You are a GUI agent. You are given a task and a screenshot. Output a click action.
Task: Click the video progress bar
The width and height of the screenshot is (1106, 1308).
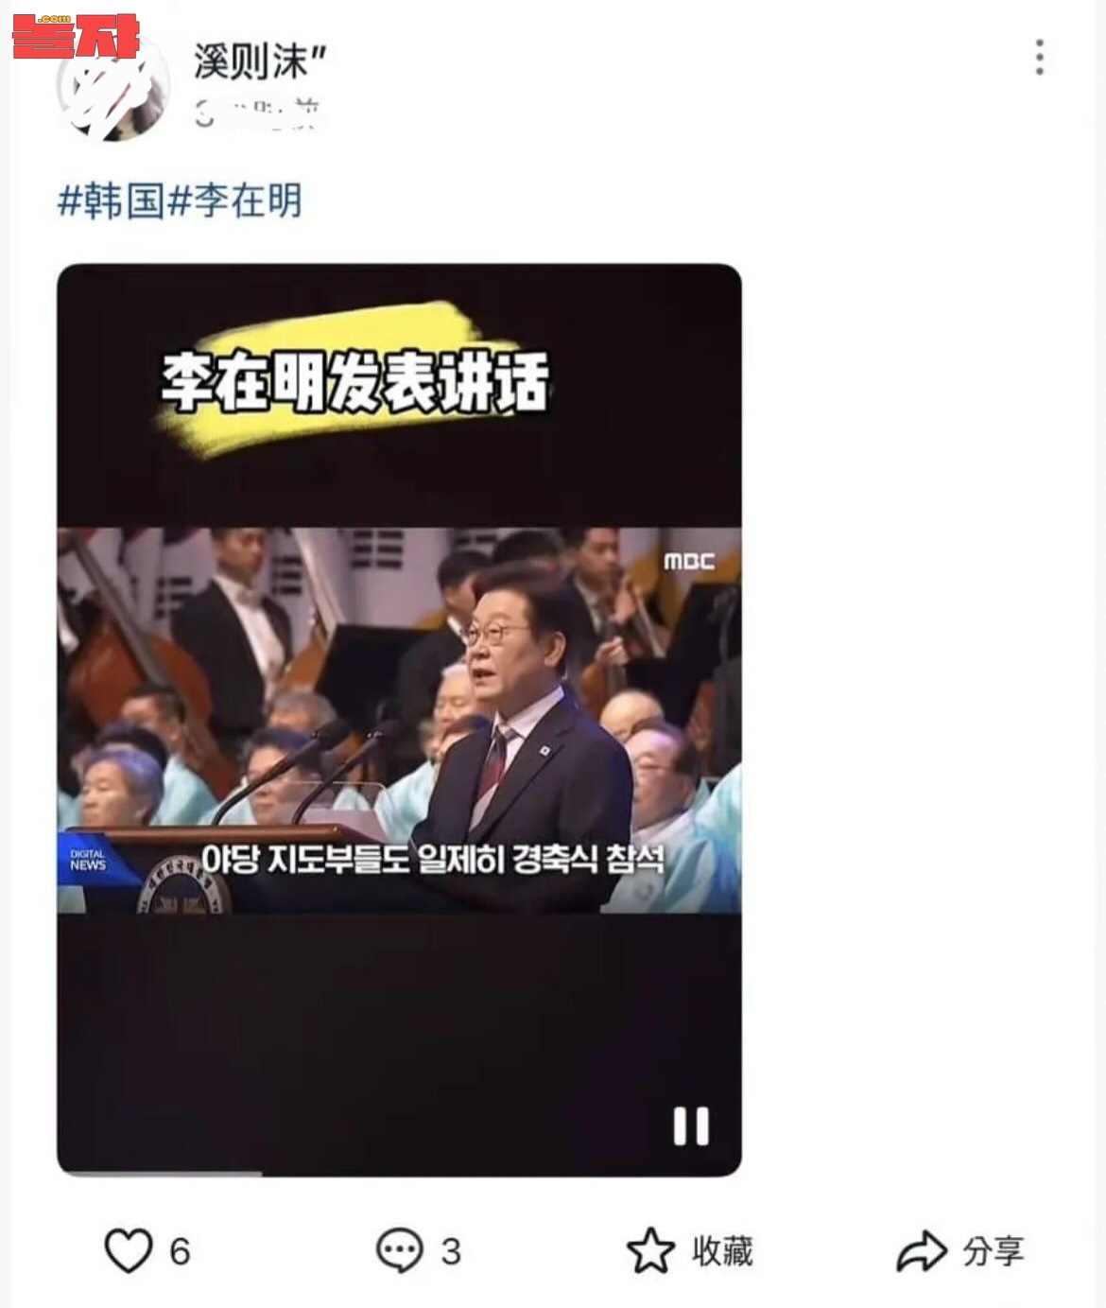(x=399, y=1174)
